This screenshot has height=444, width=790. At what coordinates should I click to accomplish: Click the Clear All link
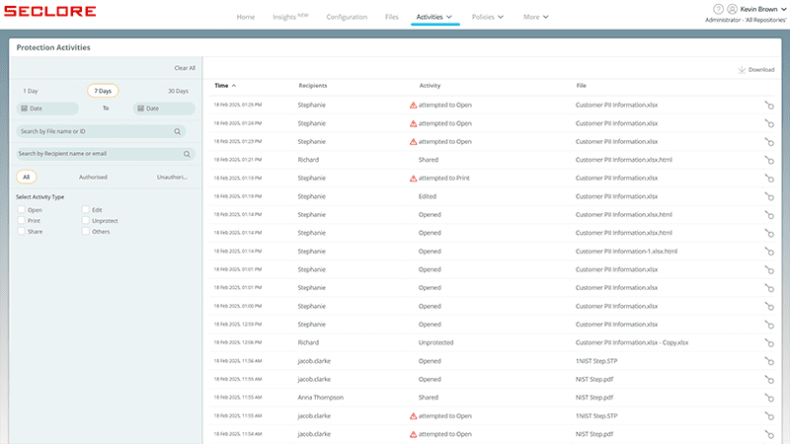click(x=185, y=68)
